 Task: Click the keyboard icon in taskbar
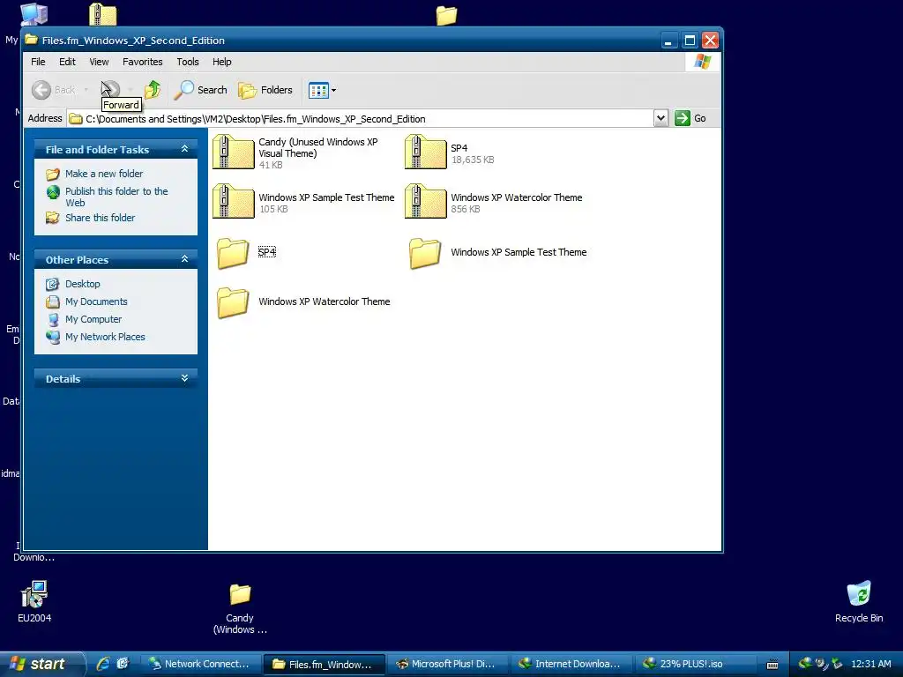(x=772, y=665)
